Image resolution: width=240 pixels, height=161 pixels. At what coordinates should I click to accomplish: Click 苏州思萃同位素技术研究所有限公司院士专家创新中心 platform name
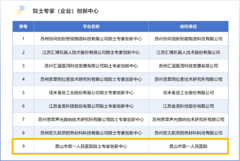[x=91, y=79]
